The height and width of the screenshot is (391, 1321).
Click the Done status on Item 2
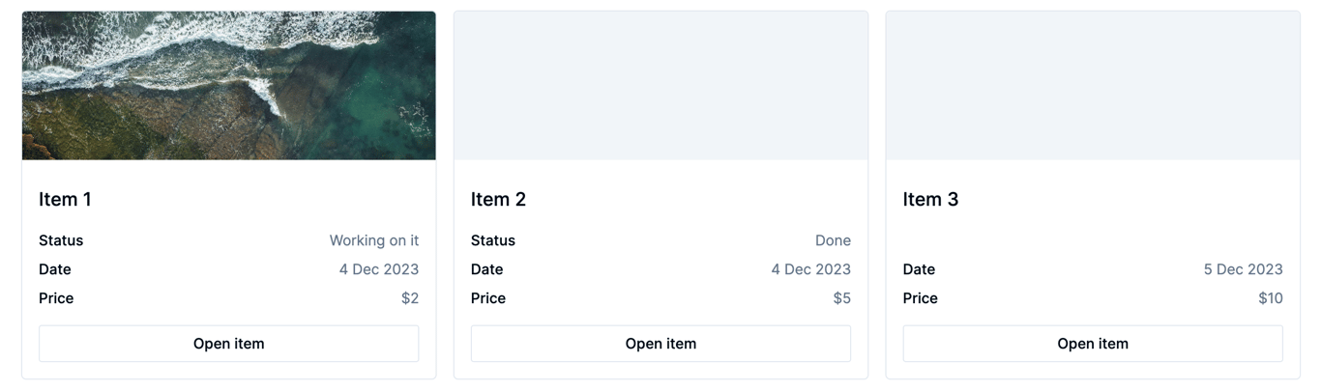[833, 240]
